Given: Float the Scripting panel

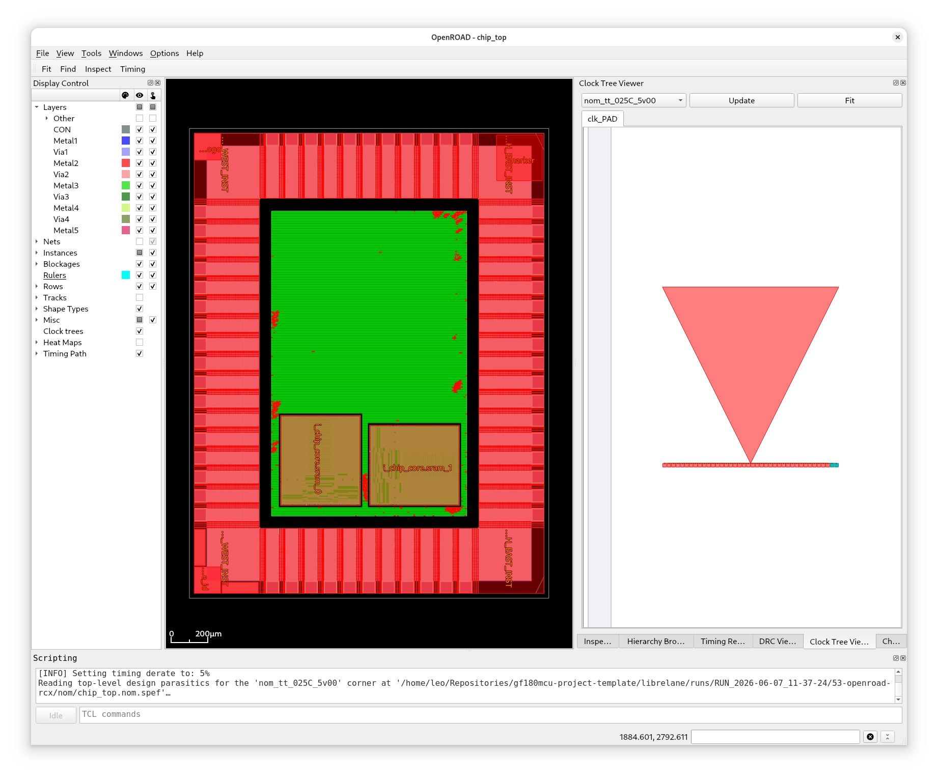Looking at the screenshot, I should [x=896, y=658].
